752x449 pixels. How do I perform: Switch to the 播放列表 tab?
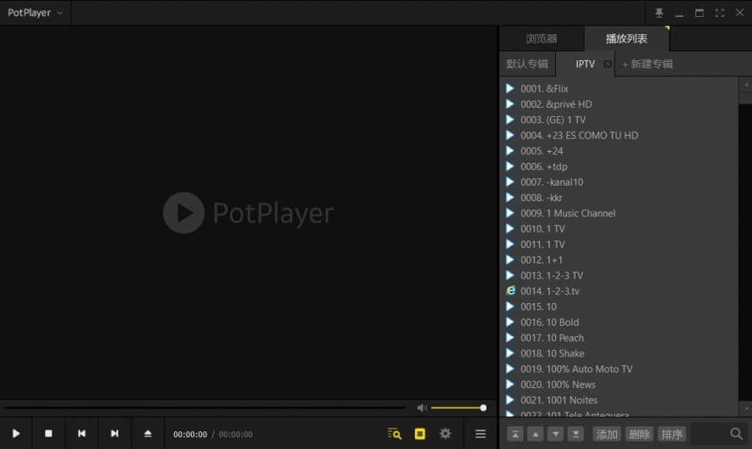626,39
